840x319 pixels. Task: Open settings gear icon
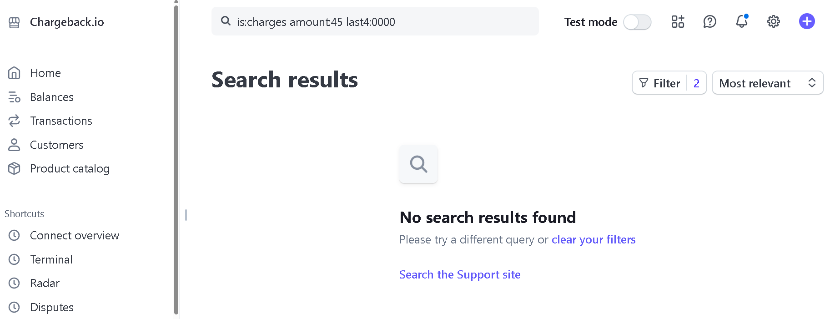click(x=774, y=21)
